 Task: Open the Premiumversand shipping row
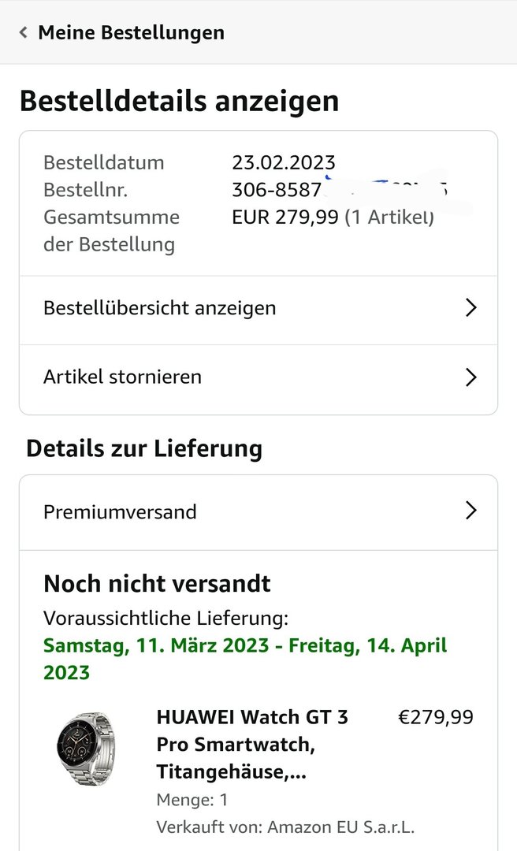pyautogui.click(x=120, y=511)
